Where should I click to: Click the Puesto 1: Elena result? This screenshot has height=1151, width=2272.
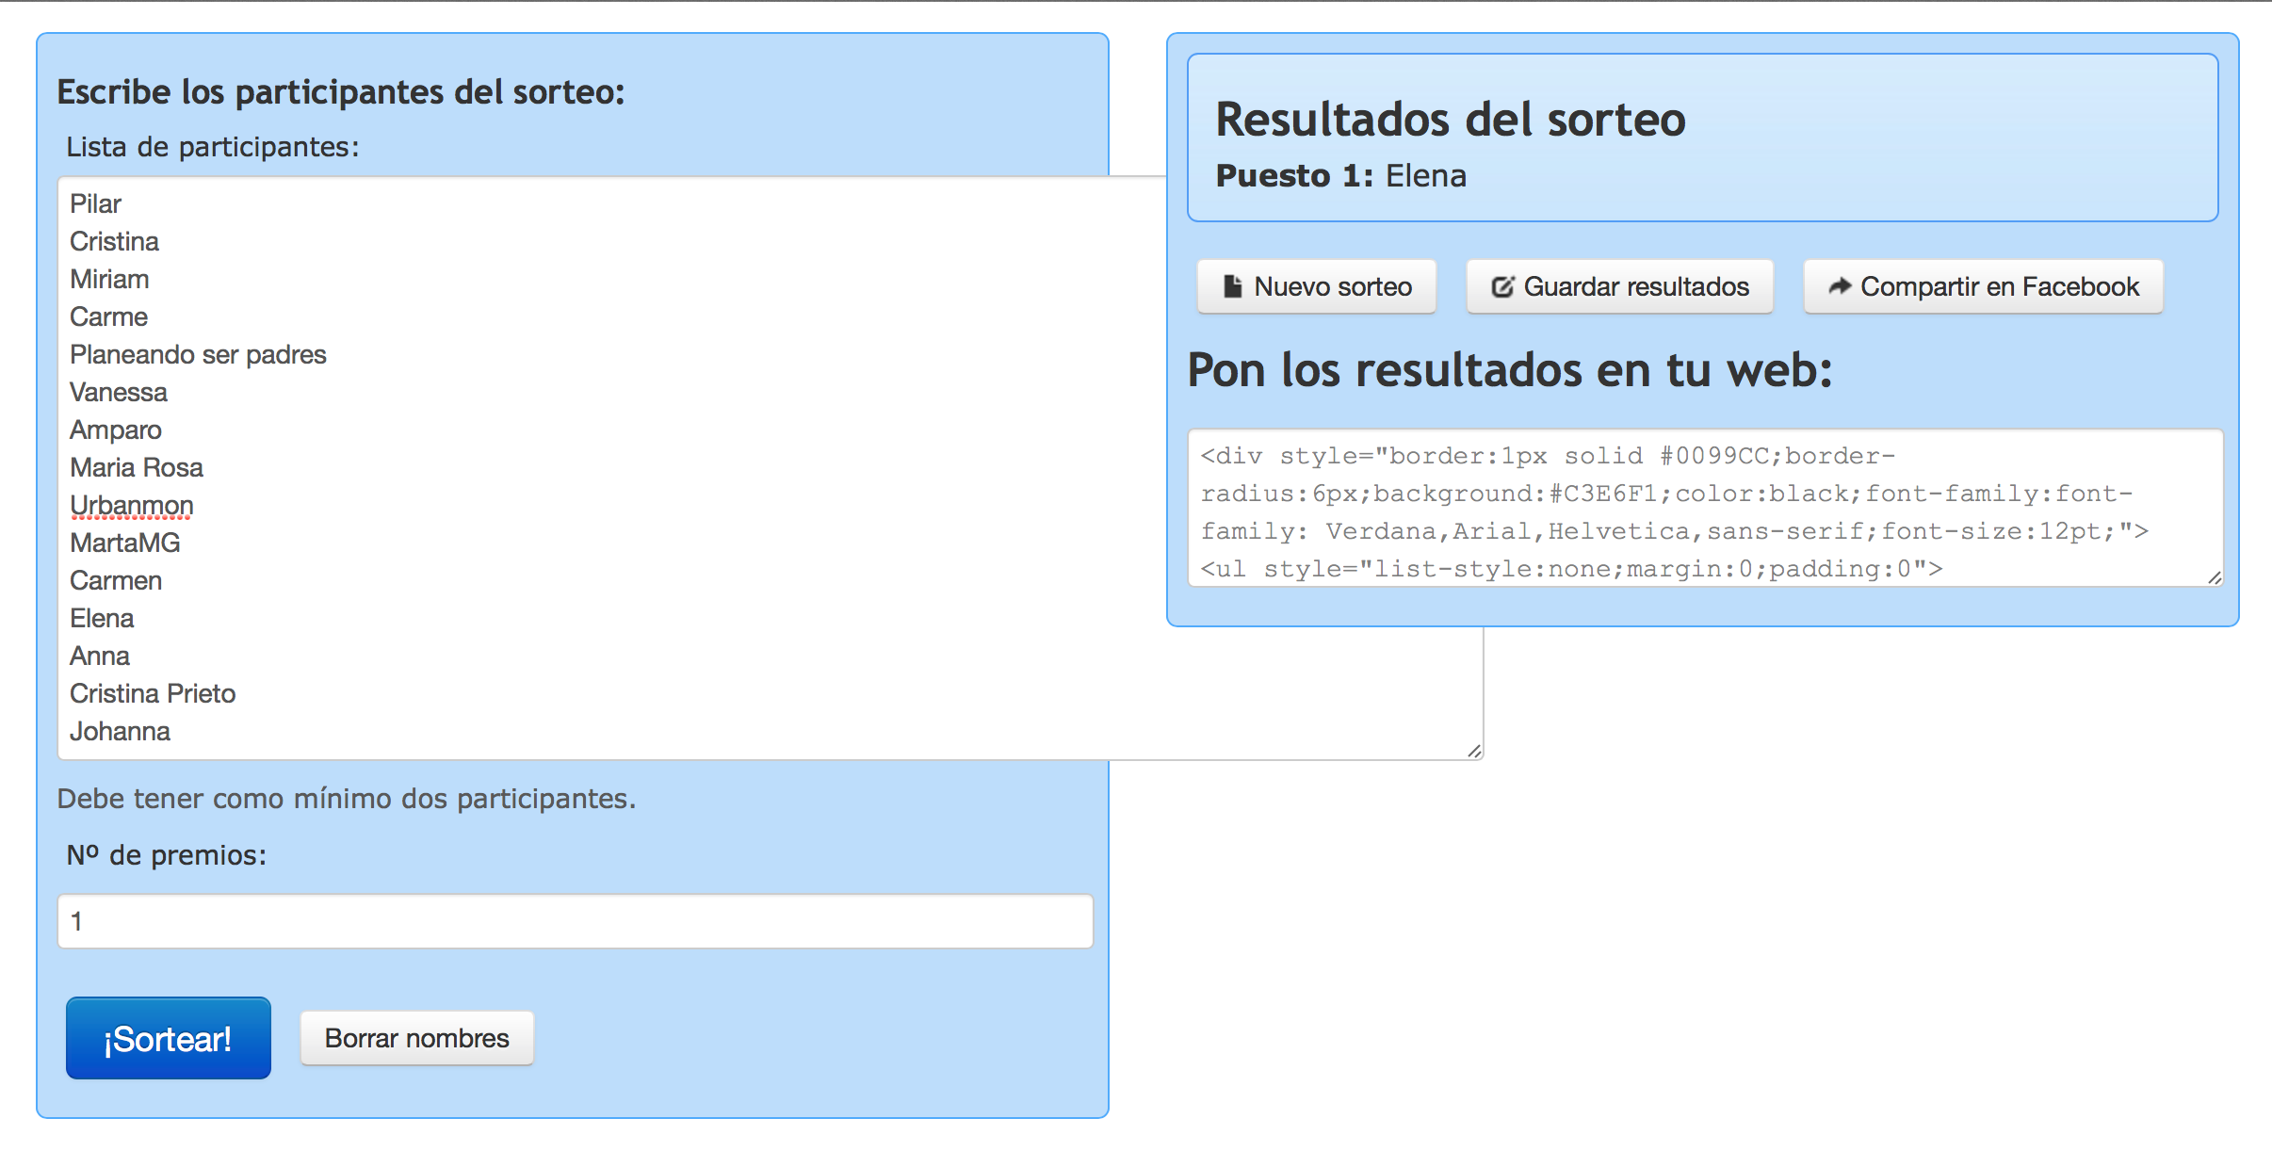[x=1341, y=176]
